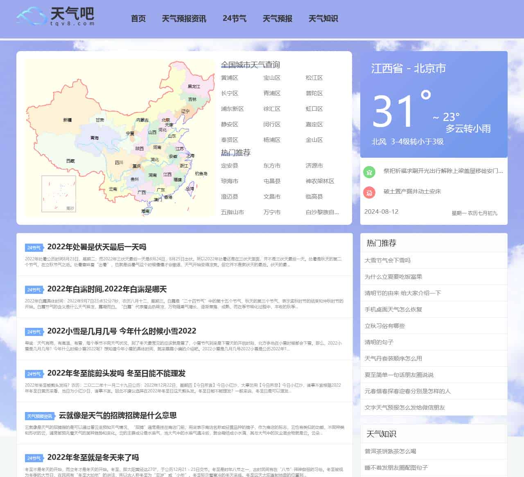Image resolution: width=524 pixels, height=477 pixels.
Task: Click the green 宜 circle icon
Action: [369, 172]
